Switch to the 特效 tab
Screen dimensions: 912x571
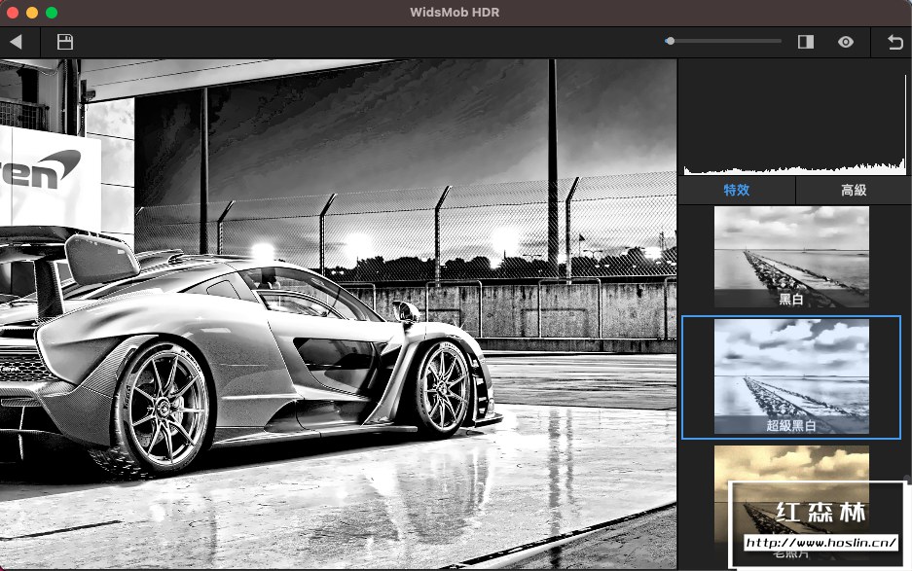pyautogui.click(x=737, y=191)
